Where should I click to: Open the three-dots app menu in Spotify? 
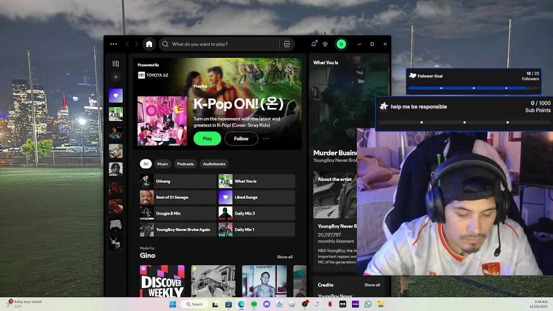click(x=113, y=44)
